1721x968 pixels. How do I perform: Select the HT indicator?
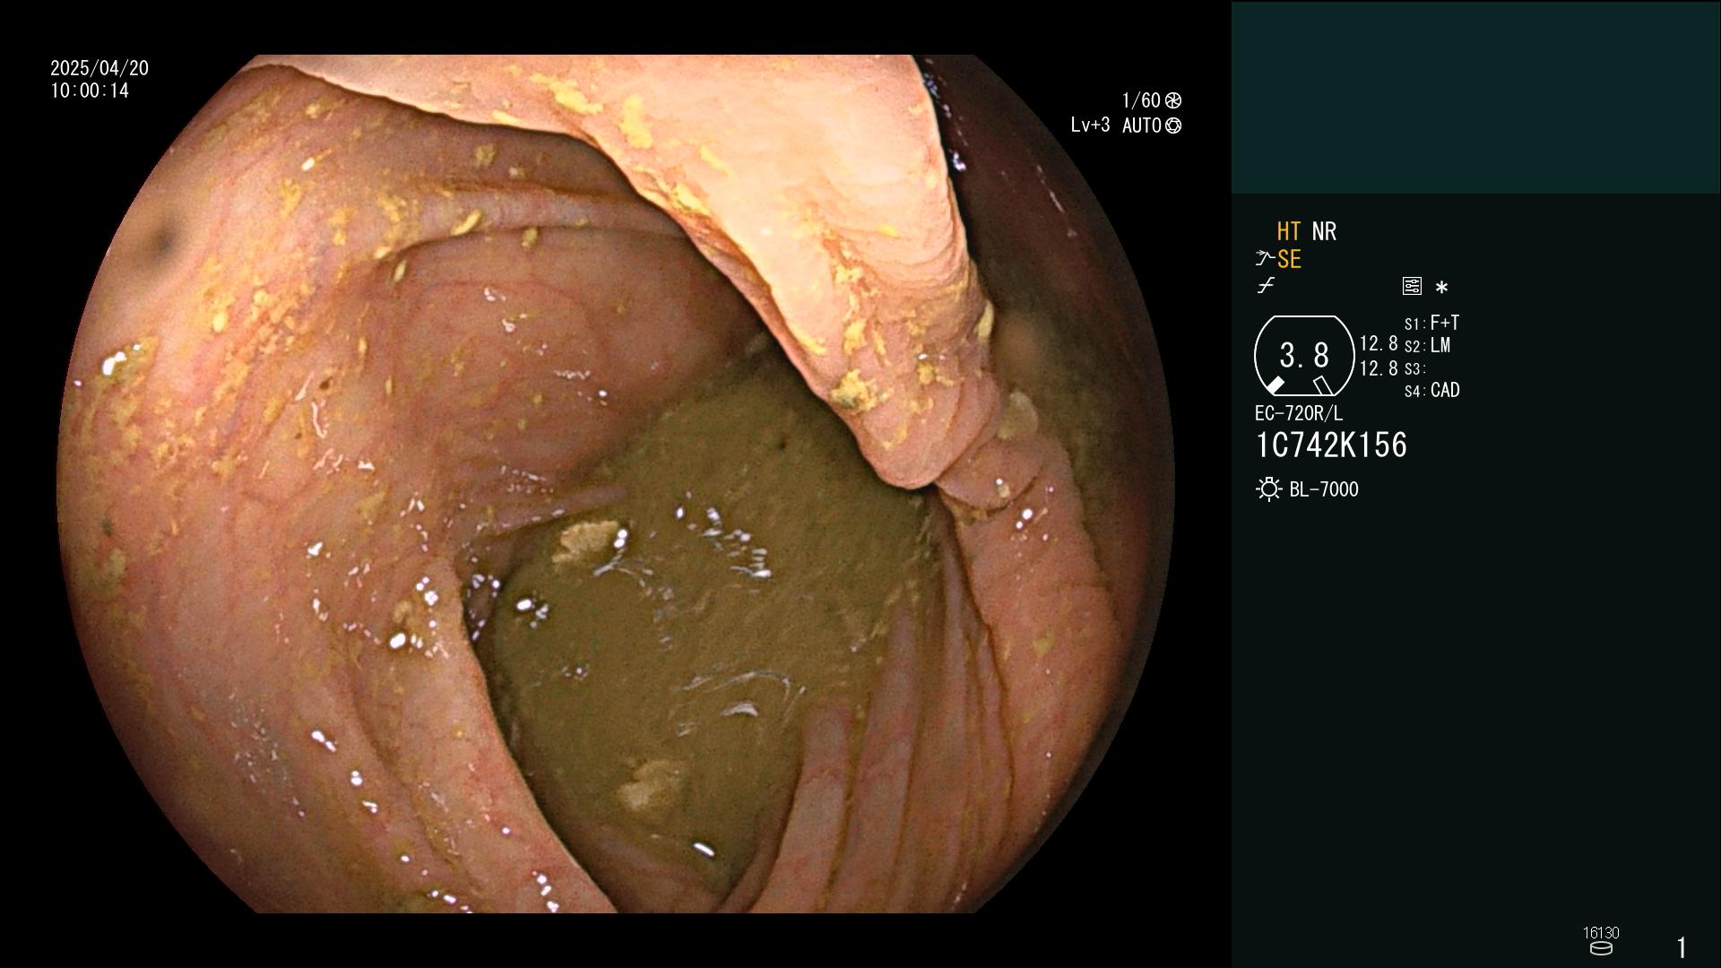pyautogui.click(x=1289, y=231)
